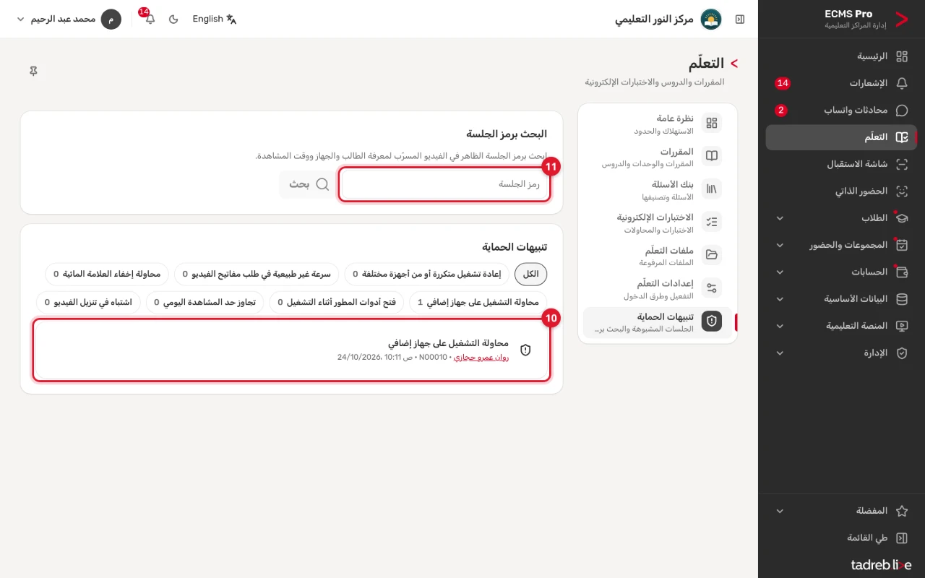Screen dimensions: 925x578
Task: Click the المجموعات والحضور calendar icon
Action: coord(901,245)
